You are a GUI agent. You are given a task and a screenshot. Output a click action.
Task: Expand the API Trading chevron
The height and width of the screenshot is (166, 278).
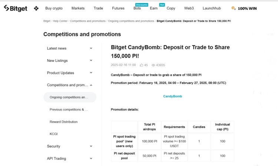pos(91,158)
